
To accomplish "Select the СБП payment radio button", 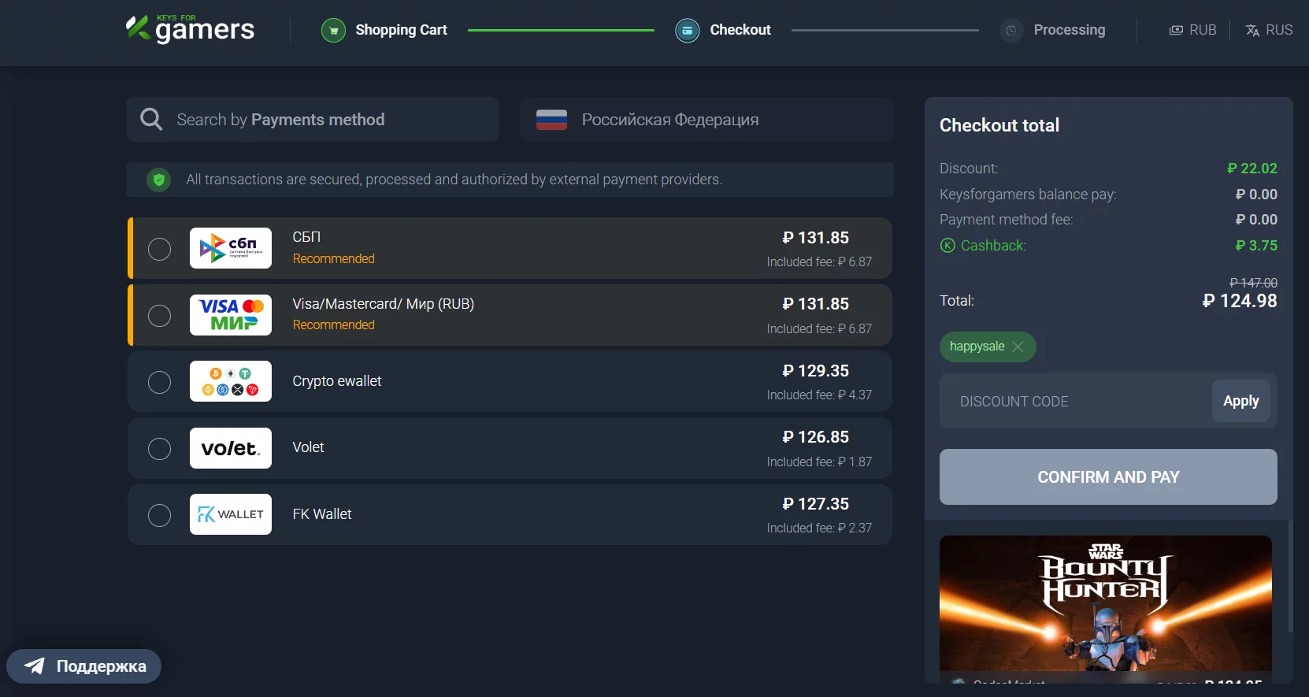I will [160, 249].
